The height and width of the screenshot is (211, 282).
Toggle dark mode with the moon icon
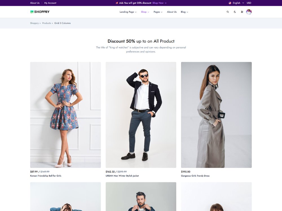[x=235, y=12]
